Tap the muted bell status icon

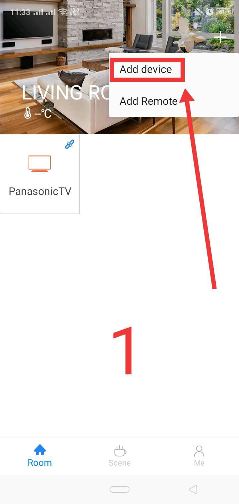click(x=199, y=12)
